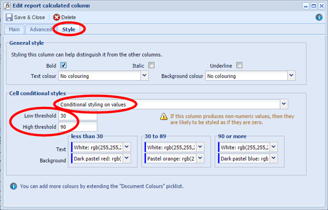Image resolution: width=328 pixels, height=210 pixels.
Task: Open Text colour dropdown for 30 to 89
Action: [200, 147]
